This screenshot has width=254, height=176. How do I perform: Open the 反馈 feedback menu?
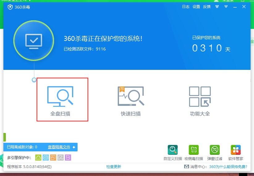207,6
